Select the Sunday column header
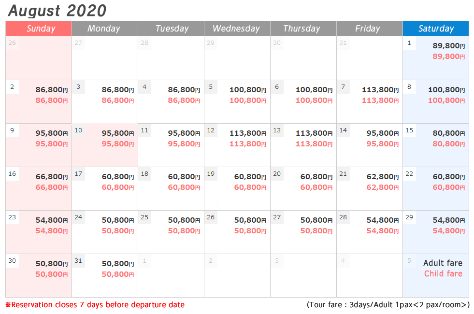 (39, 29)
